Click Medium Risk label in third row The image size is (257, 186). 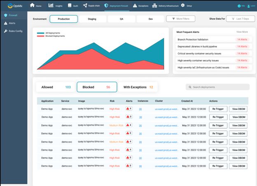click(116, 125)
